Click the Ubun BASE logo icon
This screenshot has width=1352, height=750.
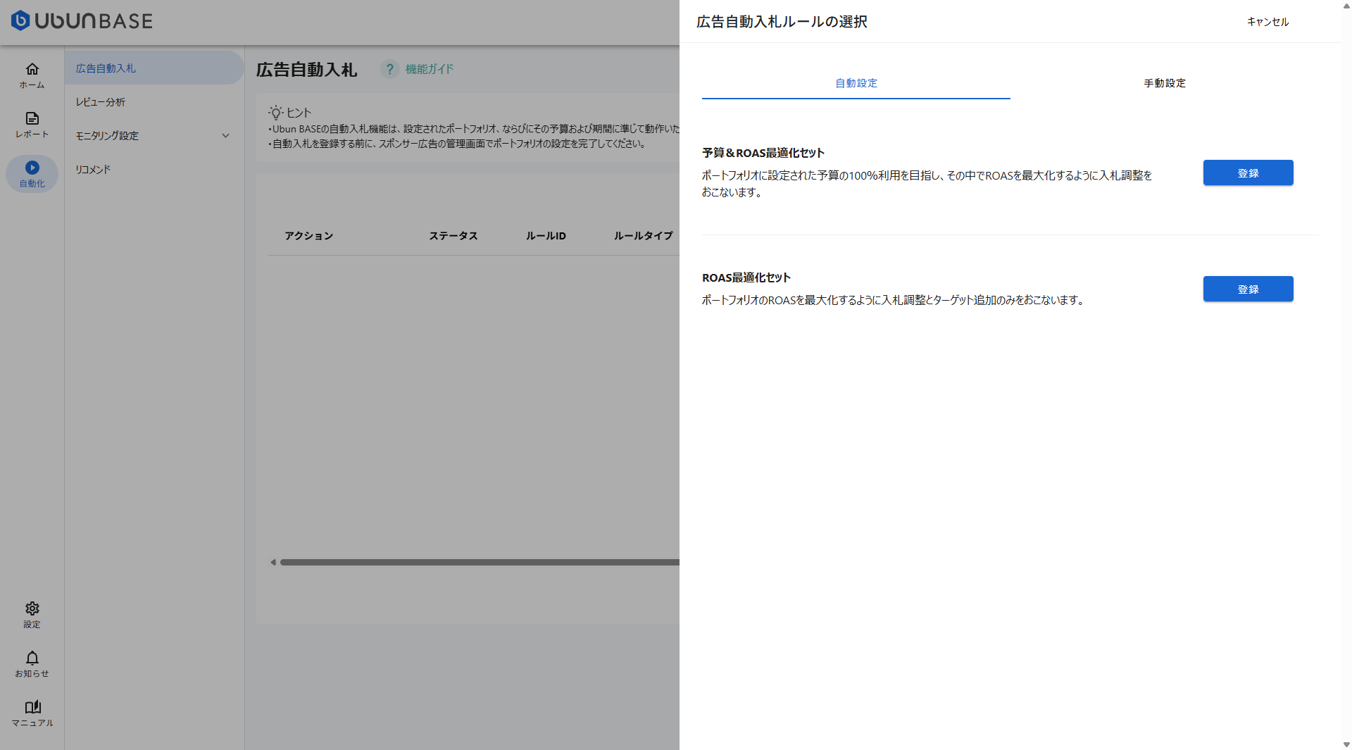(20, 20)
